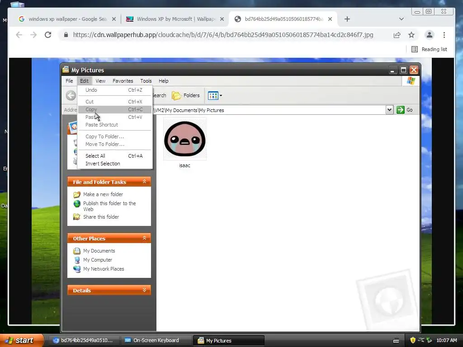Select the isaac image thumbnail
The image size is (463, 347).
[x=185, y=139]
